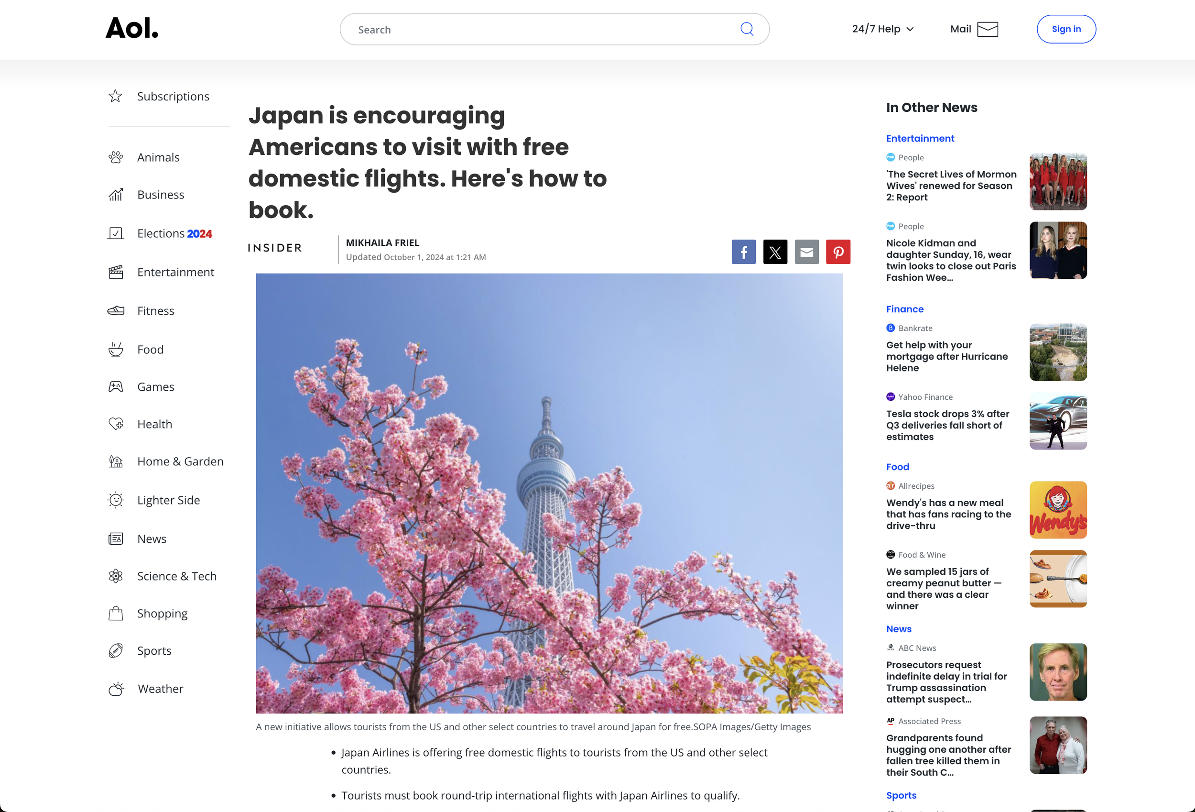Select Home & Garden in sidebar
Image resolution: width=1195 pixels, height=812 pixels.
[x=180, y=461]
